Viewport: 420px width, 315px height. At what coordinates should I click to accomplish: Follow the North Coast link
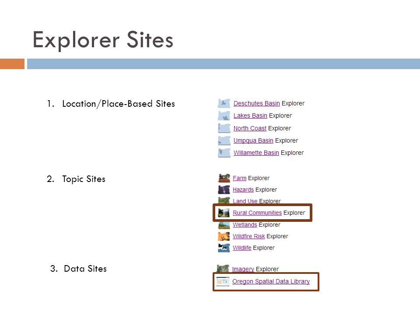pos(250,128)
